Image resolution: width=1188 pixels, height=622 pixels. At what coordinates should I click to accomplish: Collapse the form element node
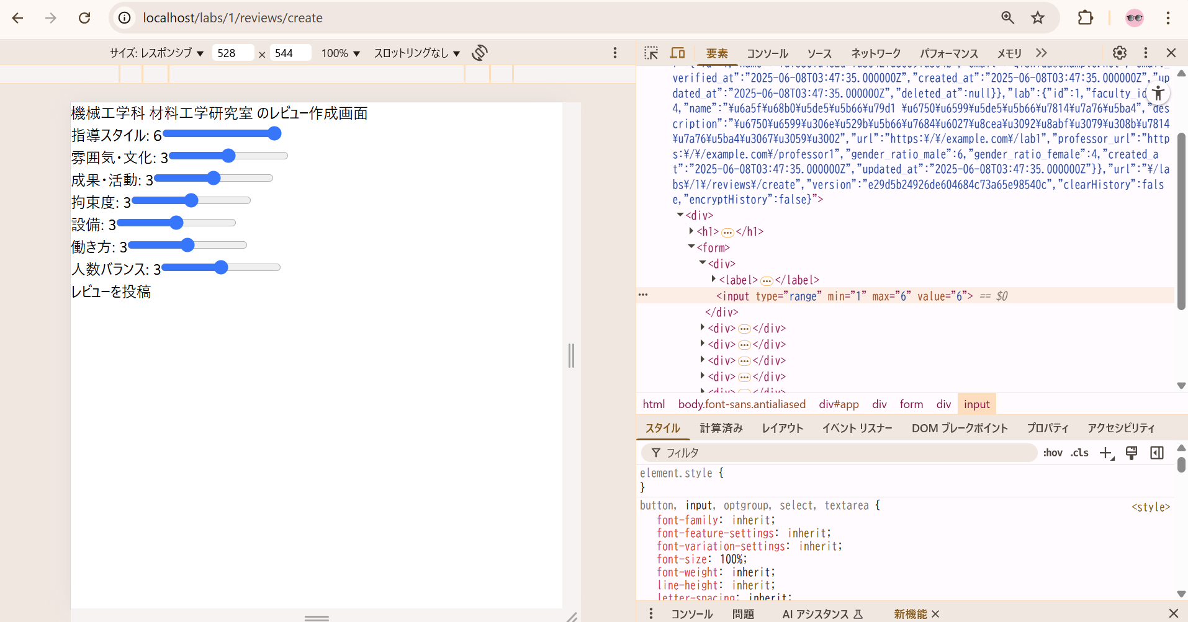(x=691, y=247)
